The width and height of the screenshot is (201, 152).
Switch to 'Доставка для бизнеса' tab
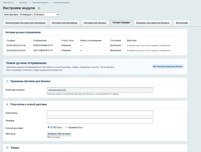click(95, 23)
